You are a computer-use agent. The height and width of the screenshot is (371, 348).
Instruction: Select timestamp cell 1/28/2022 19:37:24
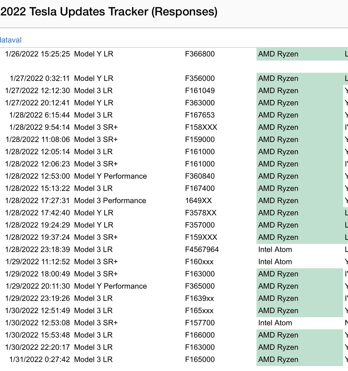[x=37, y=237]
